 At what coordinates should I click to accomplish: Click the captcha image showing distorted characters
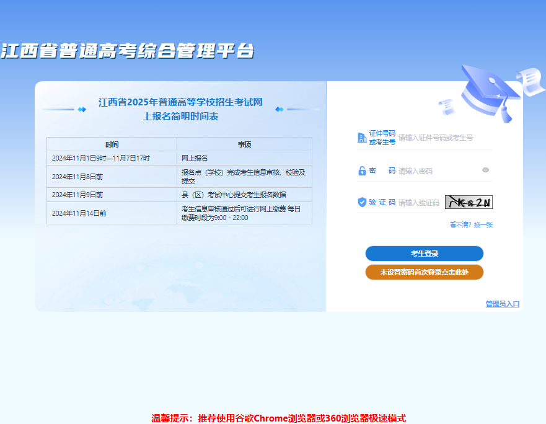469,201
